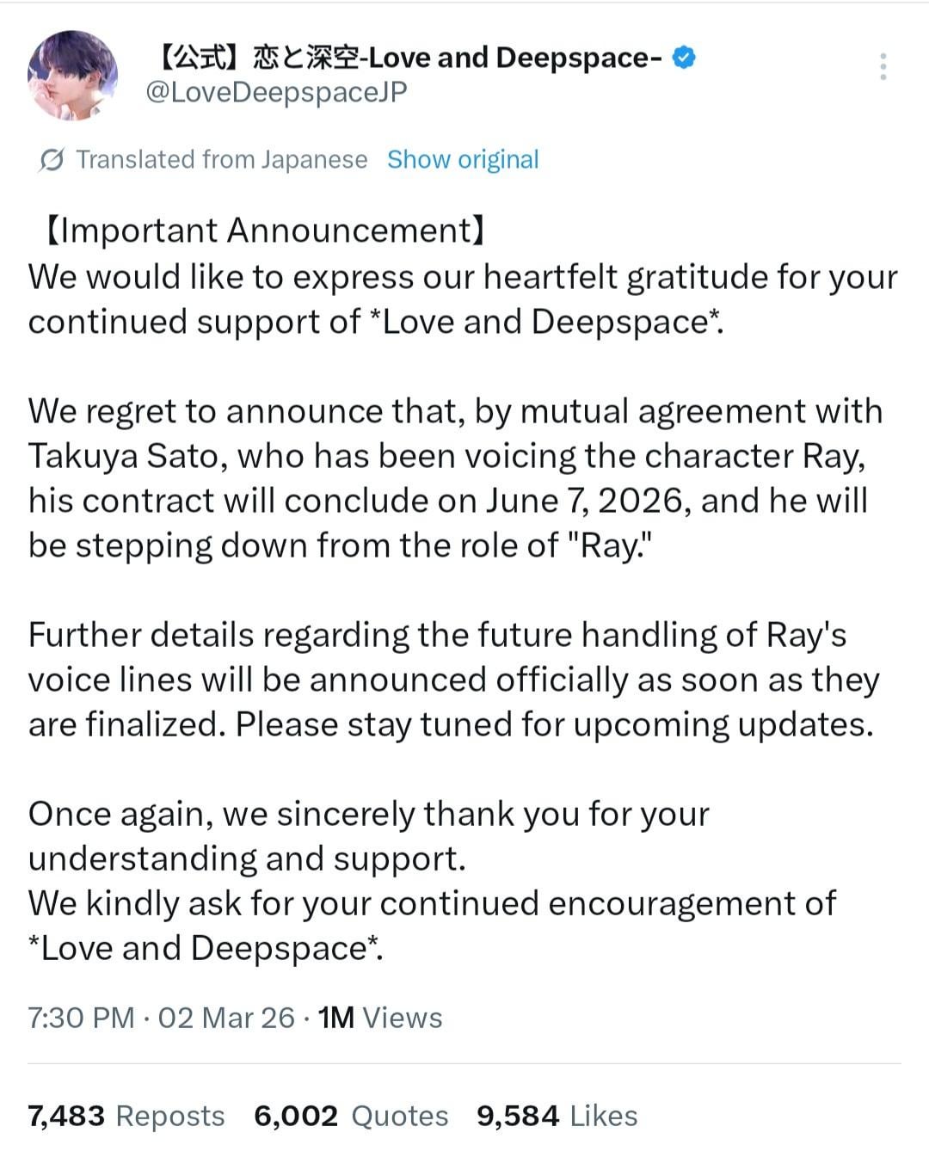Click the translation icon beside Translated from Japanese
The height and width of the screenshot is (1151, 929).
[x=52, y=160]
